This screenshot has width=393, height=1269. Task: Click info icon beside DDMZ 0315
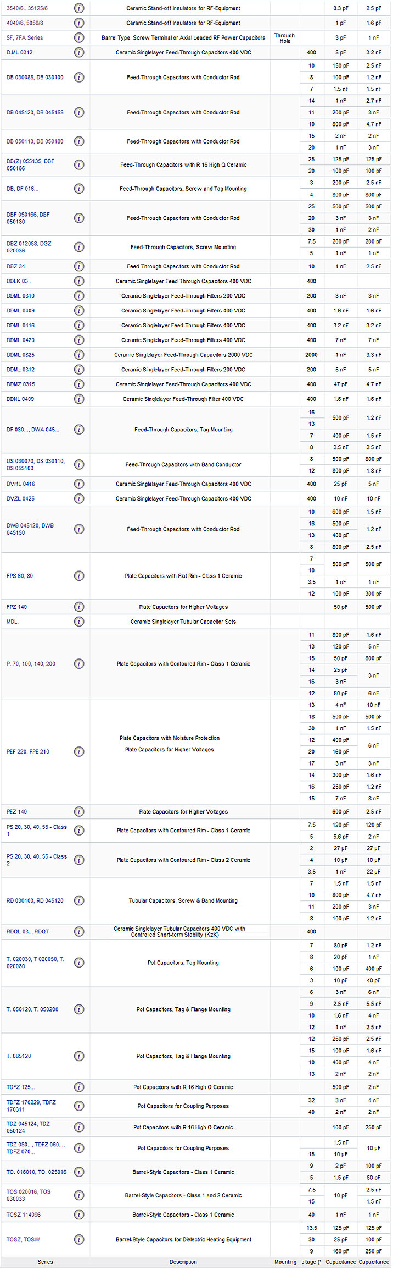79,384
